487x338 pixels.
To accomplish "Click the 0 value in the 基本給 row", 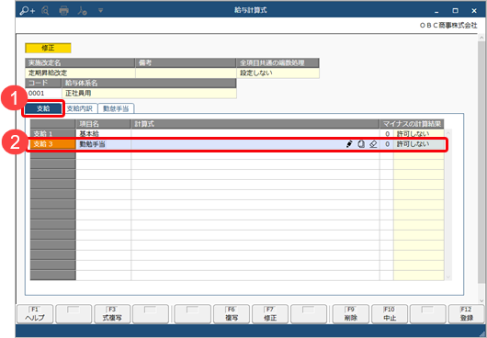I will [x=387, y=133].
